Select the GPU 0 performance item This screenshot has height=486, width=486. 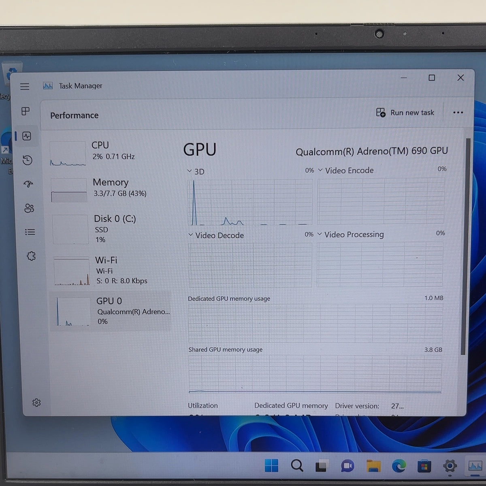111,311
